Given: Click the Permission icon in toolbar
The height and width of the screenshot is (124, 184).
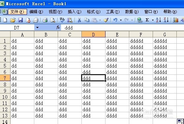Looking at the screenshot, I should click(x=28, y=20).
